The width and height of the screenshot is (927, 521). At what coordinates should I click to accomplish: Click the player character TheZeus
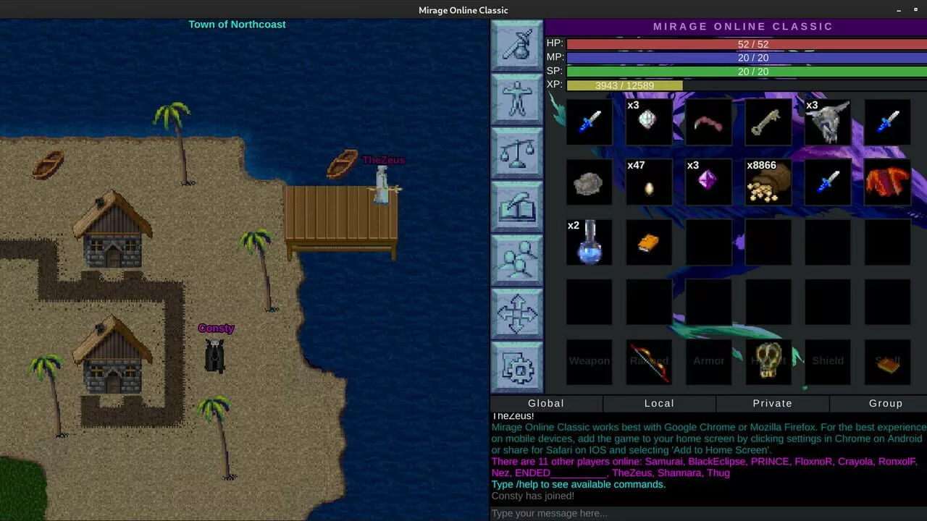[382, 185]
